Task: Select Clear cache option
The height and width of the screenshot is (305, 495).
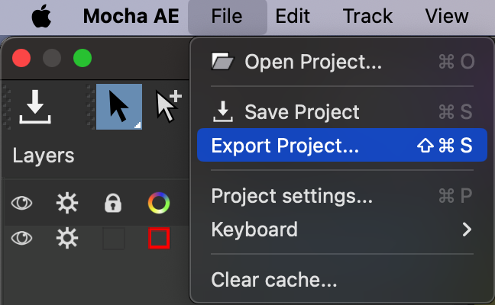Action: coord(273,280)
